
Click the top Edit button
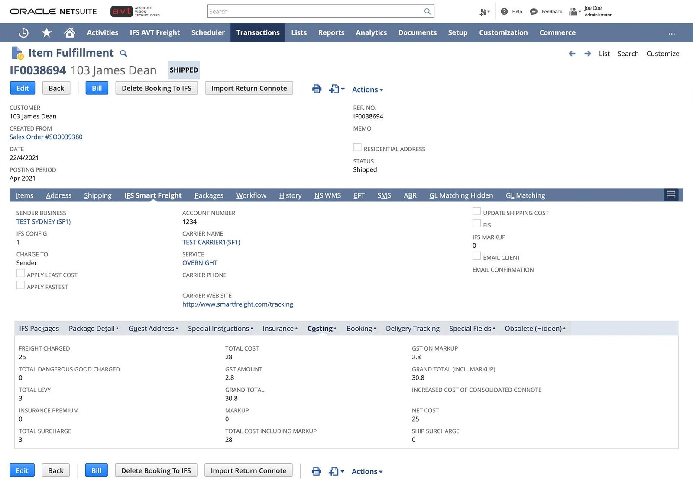[x=23, y=88]
